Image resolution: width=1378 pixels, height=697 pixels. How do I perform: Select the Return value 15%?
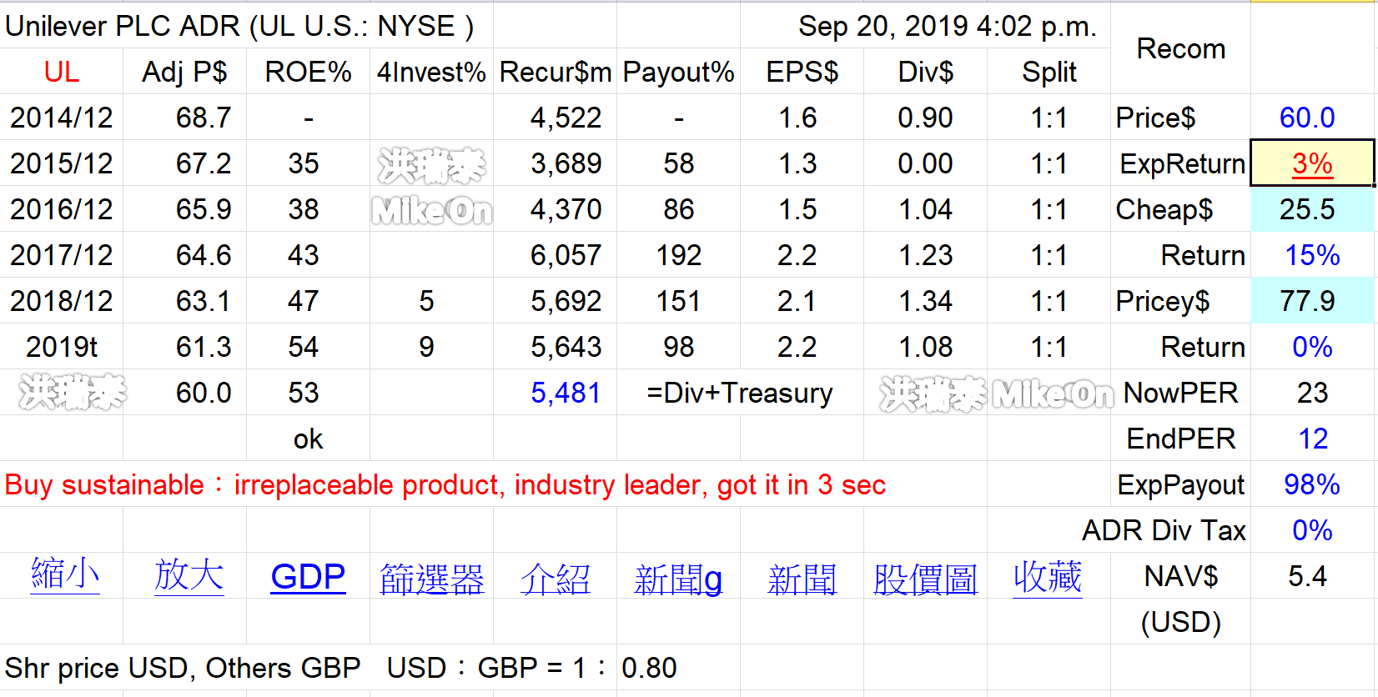click(1312, 255)
